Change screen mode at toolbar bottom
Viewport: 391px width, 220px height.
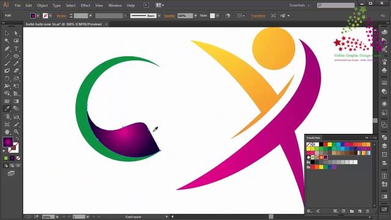[11, 174]
